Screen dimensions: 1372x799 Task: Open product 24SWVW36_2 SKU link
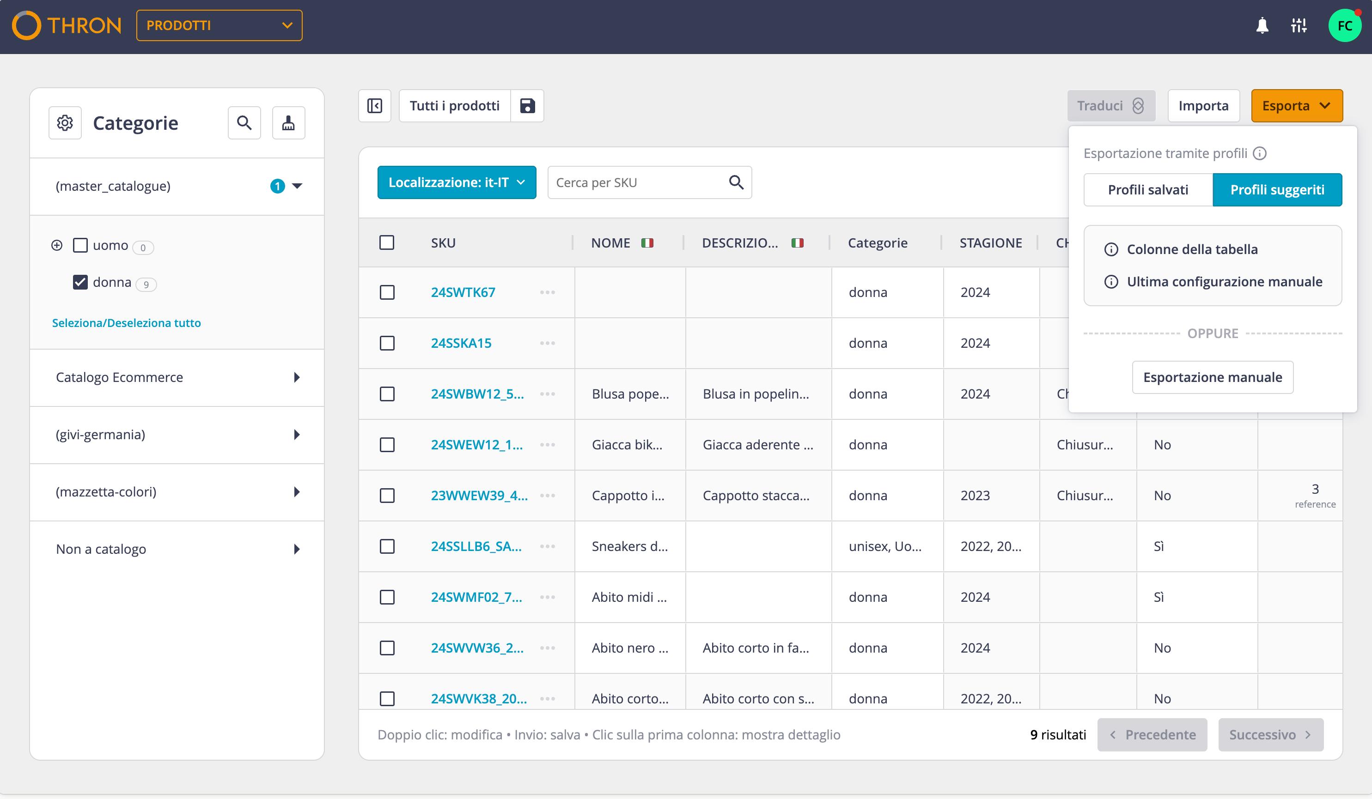click(x=477, y=648)
